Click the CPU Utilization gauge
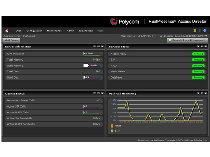Viewport: 210px width, 157px height. click(x=92, y=54)
